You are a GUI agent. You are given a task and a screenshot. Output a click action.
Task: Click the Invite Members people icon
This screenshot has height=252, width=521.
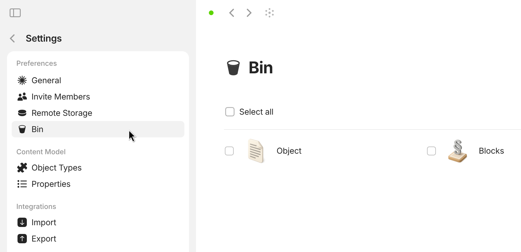22,97
